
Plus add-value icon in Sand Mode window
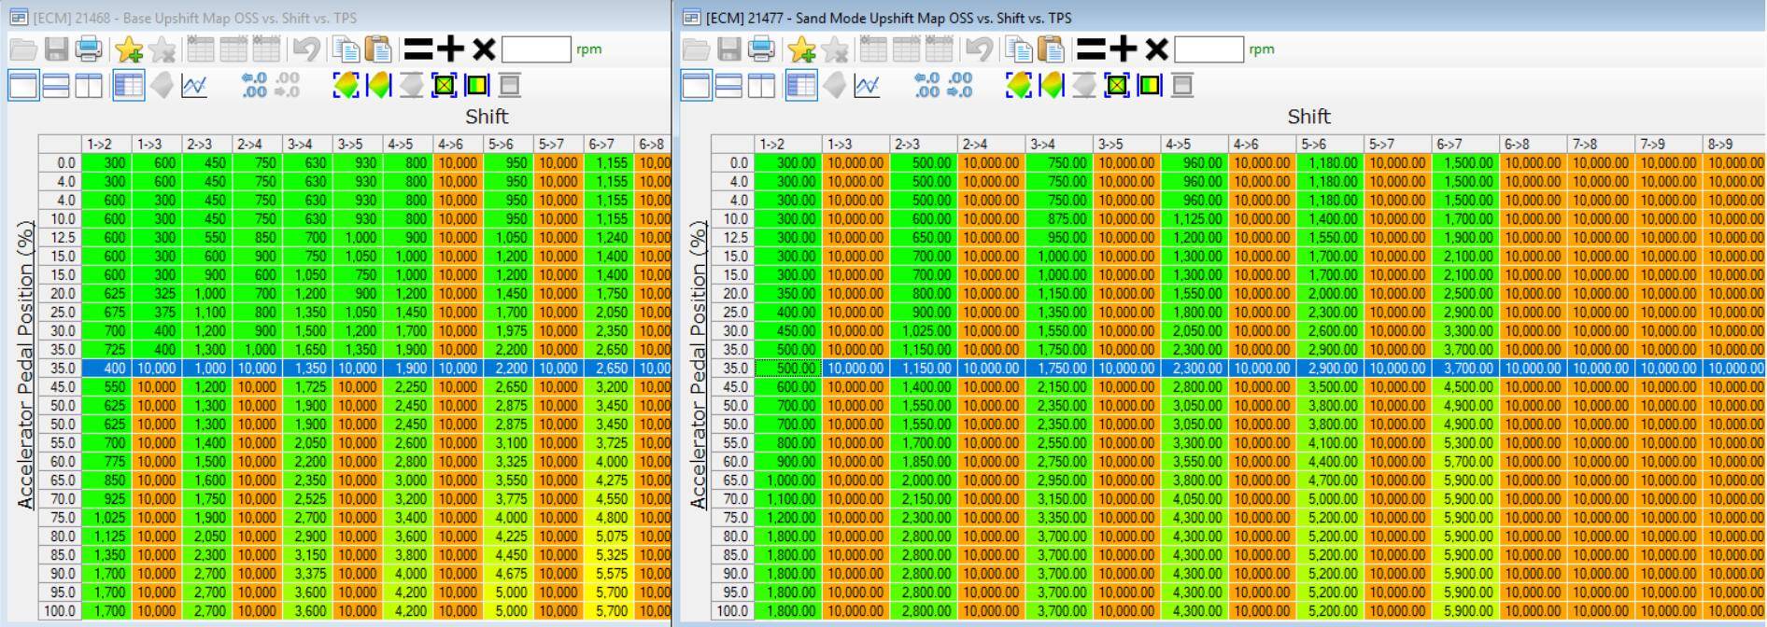point(1123,49)
